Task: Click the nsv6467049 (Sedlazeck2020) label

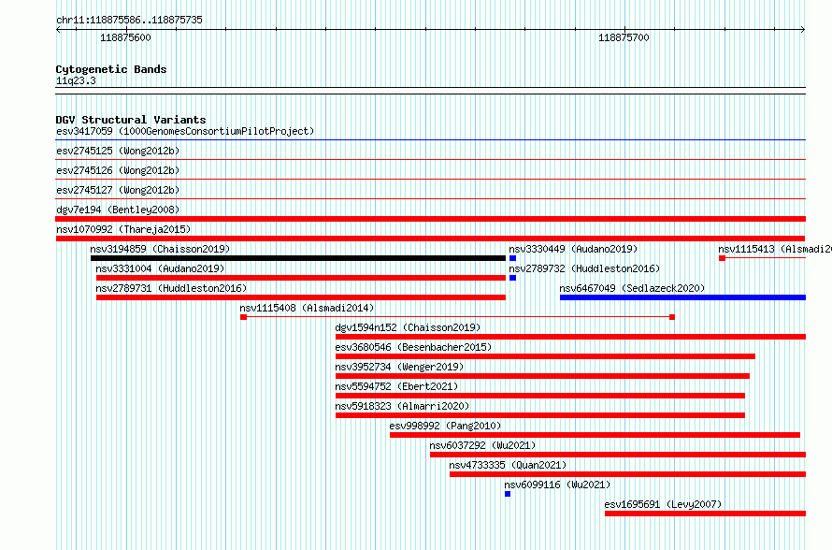Action: coord(632,288)
